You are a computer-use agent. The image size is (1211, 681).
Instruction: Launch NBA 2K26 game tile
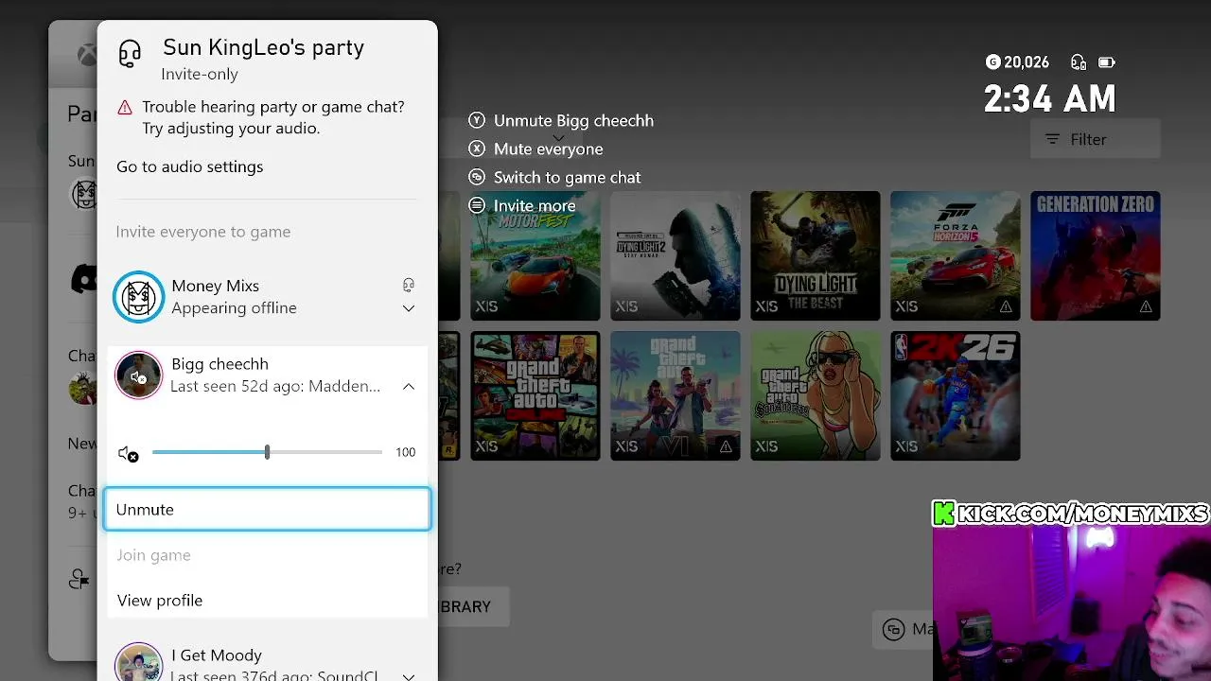(956, 395)
